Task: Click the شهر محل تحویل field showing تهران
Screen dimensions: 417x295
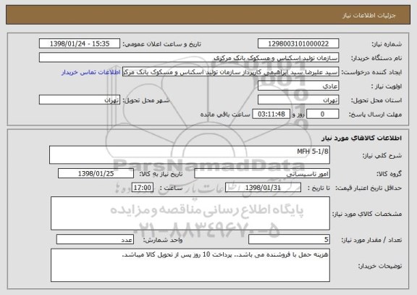Action: point(80,100)
